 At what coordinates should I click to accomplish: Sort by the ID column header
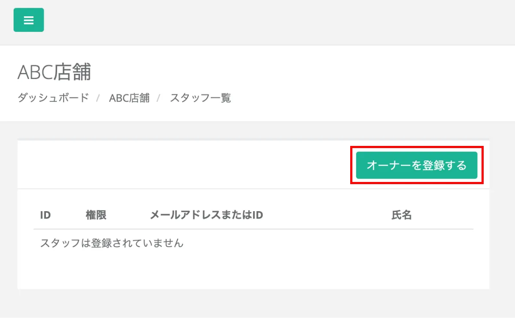tap(45, 215)
